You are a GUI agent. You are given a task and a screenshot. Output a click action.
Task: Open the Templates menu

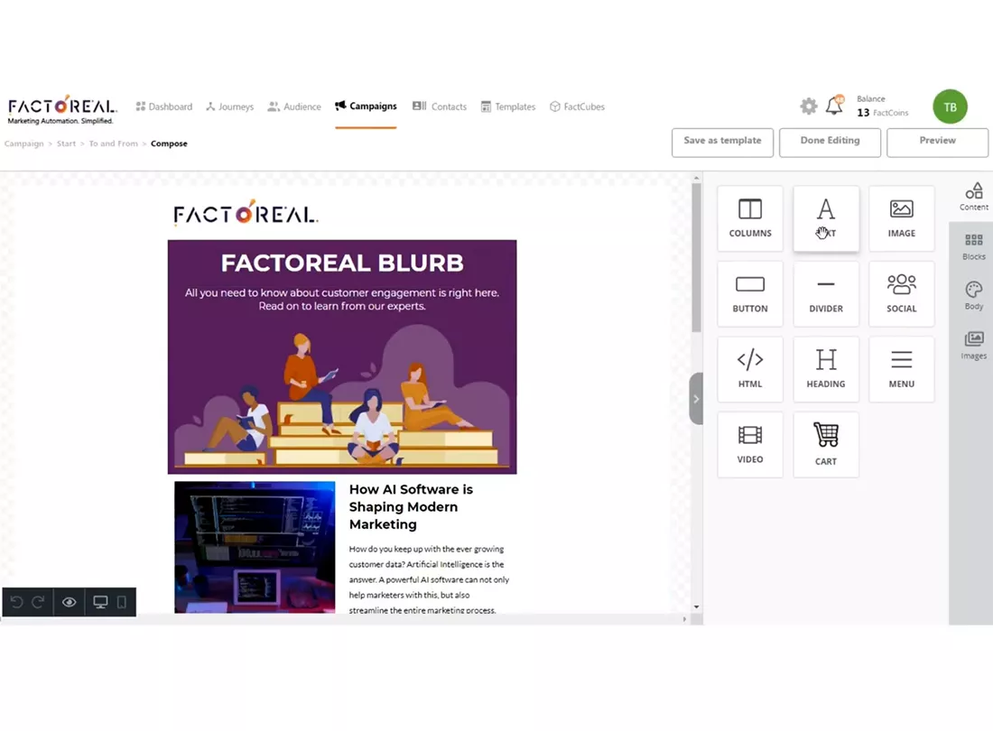508,106
